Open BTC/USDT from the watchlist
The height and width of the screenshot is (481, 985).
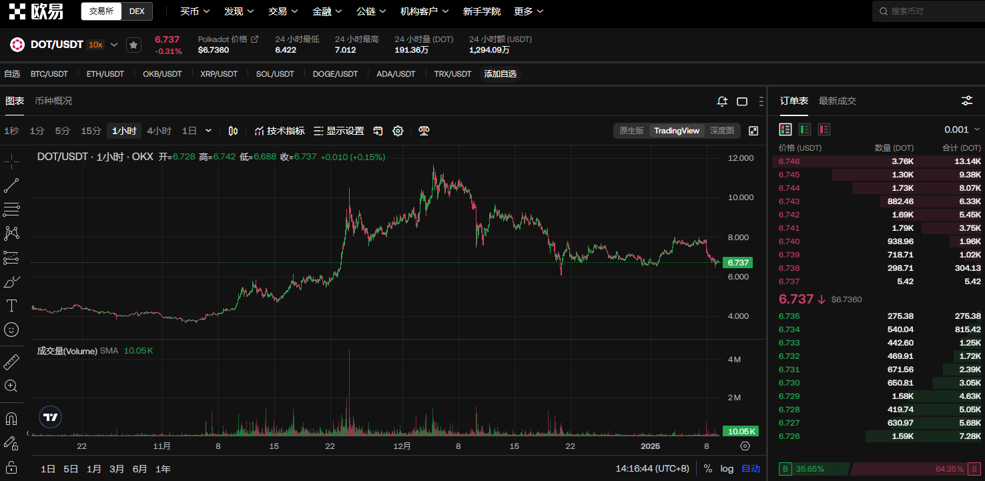pos(49,74)
